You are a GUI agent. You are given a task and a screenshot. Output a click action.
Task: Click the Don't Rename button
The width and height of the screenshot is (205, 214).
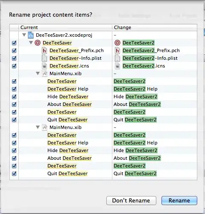(x=131, y=200)
